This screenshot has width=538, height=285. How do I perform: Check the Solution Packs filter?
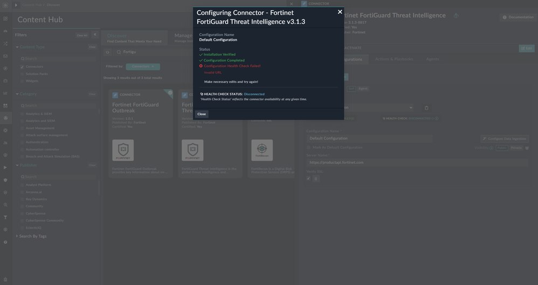click(22, 74)
